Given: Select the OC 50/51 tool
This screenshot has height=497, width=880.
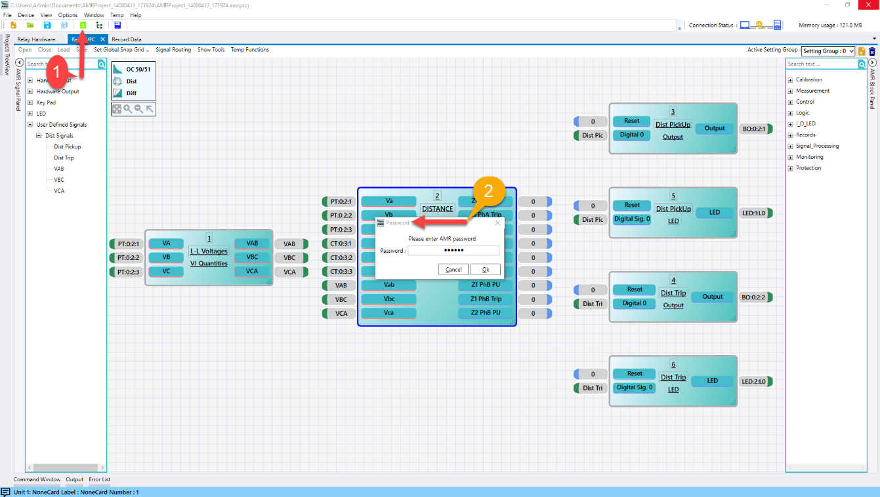Looking at the screenshot, I should coord(118,69).
